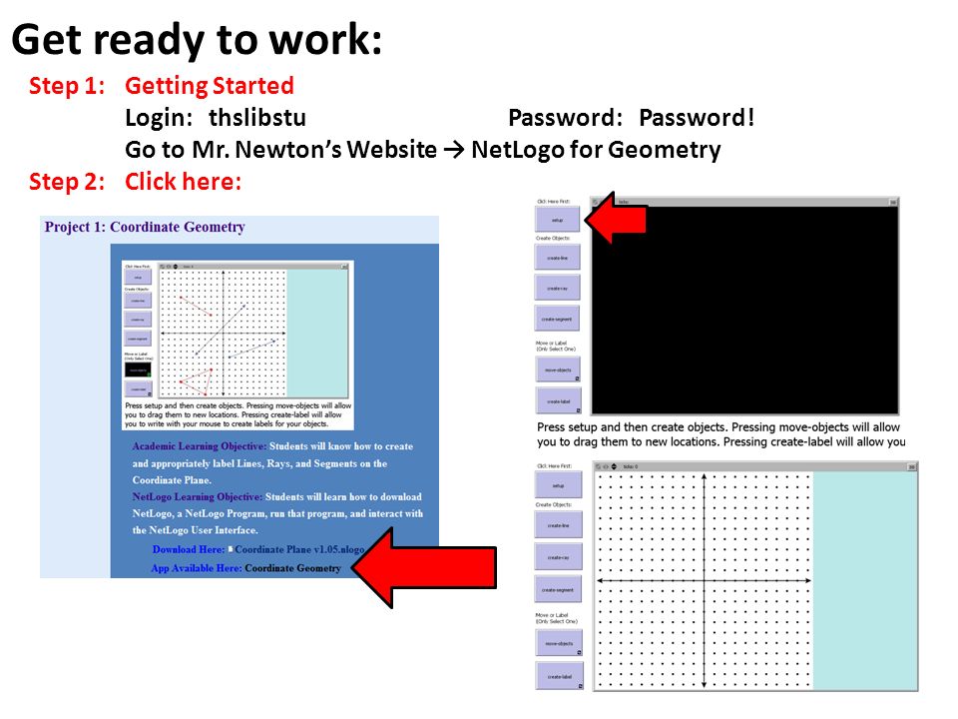Viewport: 958px width, 719px height.
Task: Click the setup button in the web page thumbnail
Action: point(138,277)
